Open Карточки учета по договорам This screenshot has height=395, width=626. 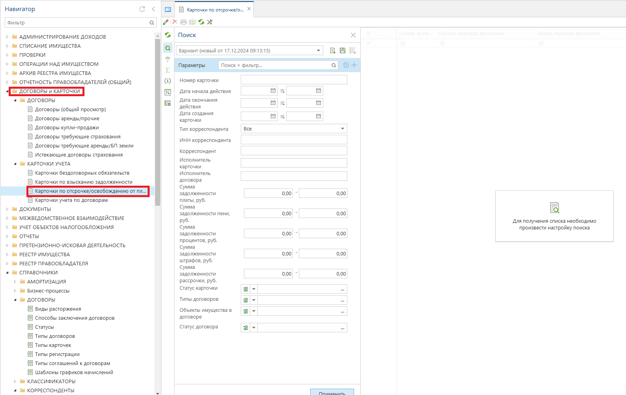(71, 200)
